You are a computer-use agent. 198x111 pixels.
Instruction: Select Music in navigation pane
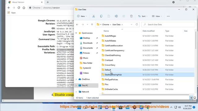(x=85, y=58)
